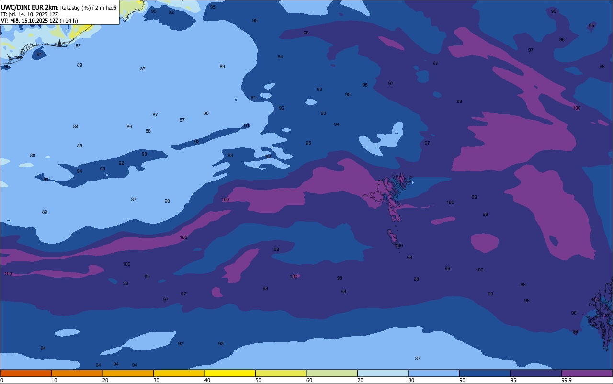Click the '86' humidity value on the map
This screenshot has height=384, width=613.
[129, 127]
